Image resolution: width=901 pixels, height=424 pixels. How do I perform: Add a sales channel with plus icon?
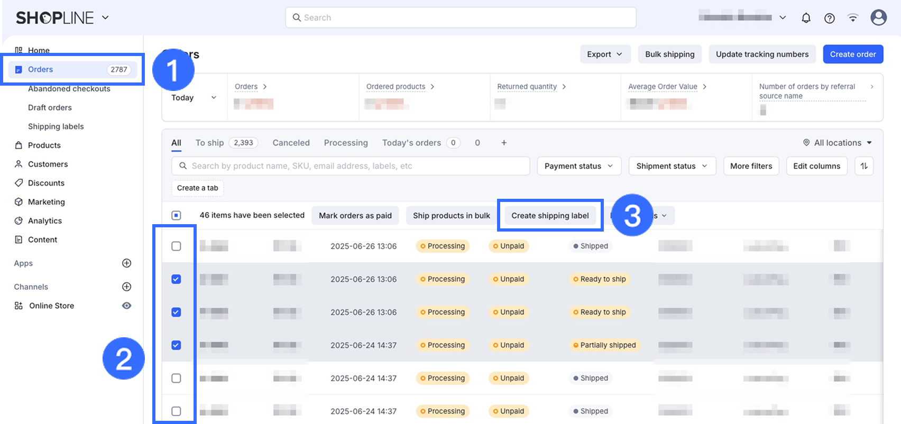click(x=126, y=287)
